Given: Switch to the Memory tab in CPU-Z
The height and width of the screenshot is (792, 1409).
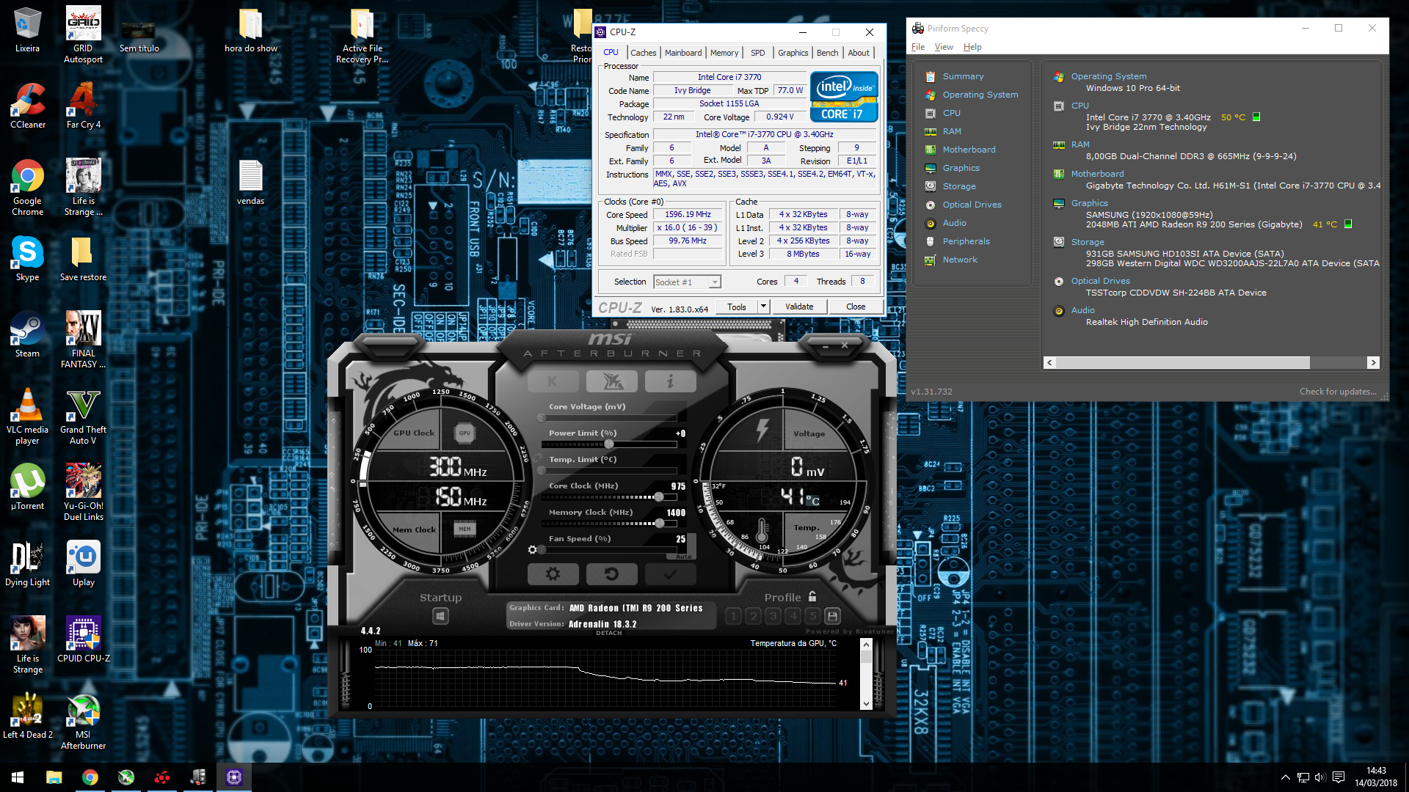Looking at the screenshot, I should click(724, 53).
